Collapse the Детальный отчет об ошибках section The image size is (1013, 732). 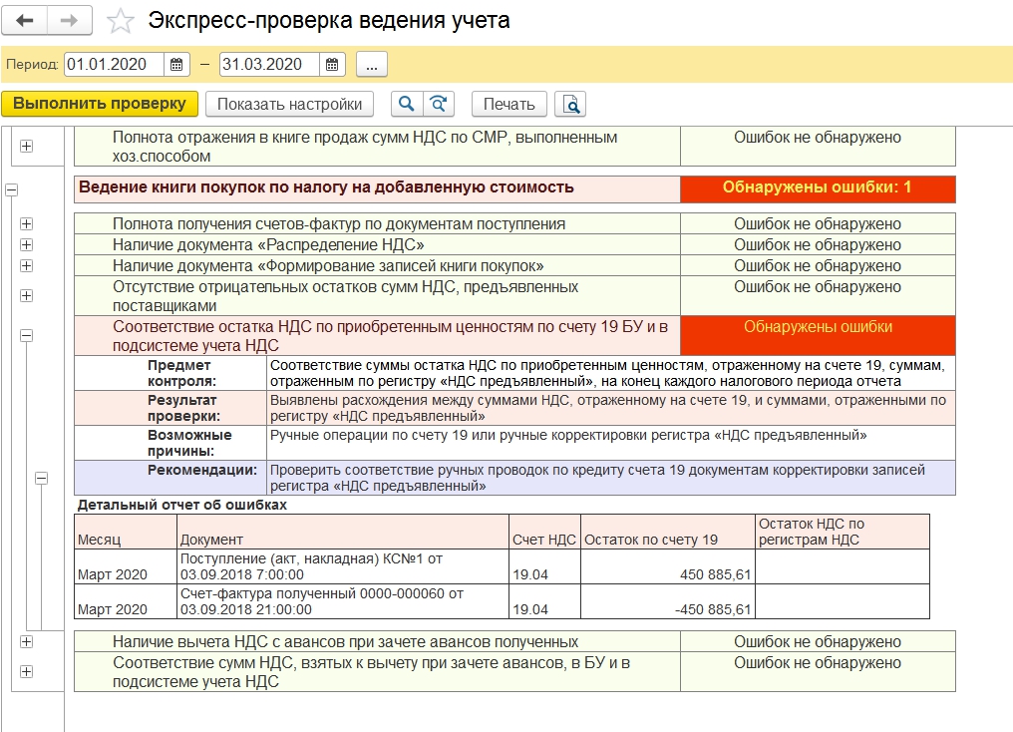coord(41,478)
